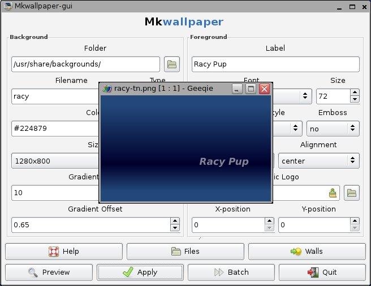The image size is (371, 286).
Task: Close the Geeqie preview window
Action: click(x=264, y=89)
